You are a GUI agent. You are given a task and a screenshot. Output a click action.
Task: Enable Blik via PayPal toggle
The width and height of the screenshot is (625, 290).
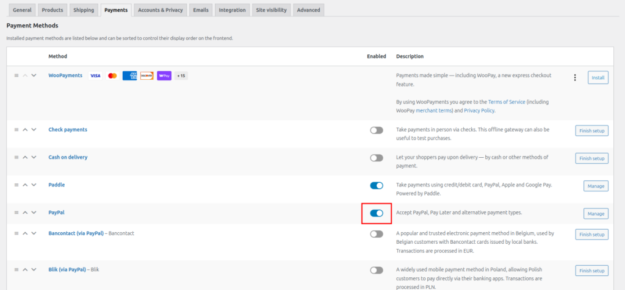tap(376, 270)
